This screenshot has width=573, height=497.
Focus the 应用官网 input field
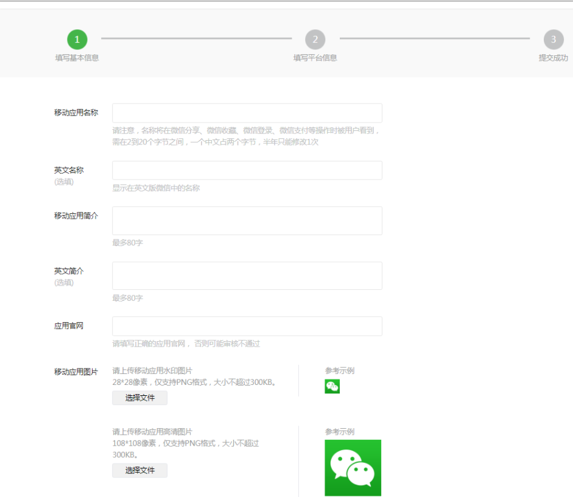[247, 326]
